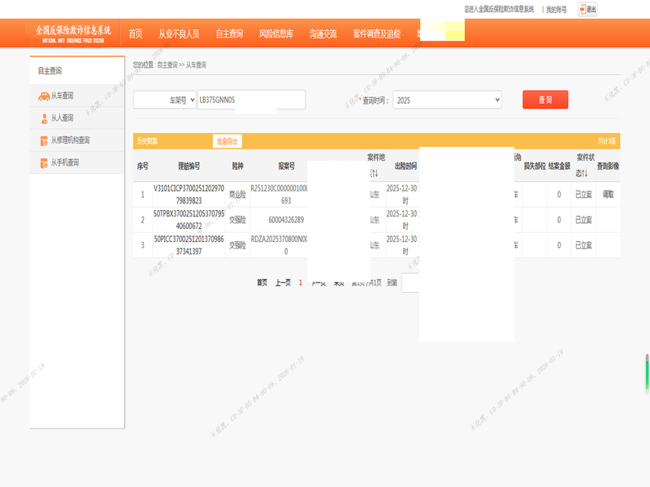
Task: Click the person icon beside 从人查询
Action: pyautogui.click(x=44, y=119)
